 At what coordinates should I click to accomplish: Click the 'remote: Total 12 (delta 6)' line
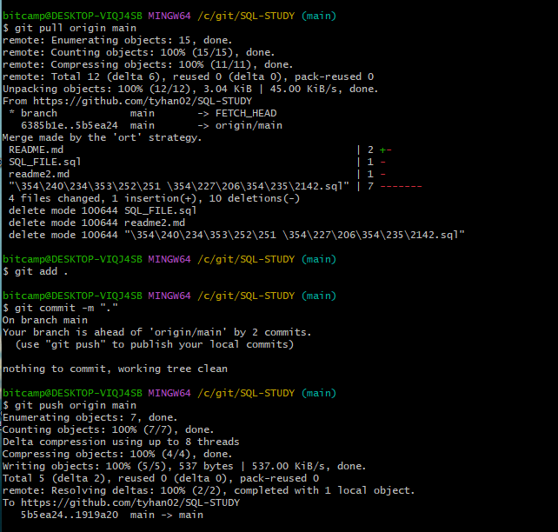point(189,76)
